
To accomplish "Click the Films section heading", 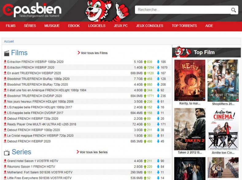I will (x=19, y=53).
